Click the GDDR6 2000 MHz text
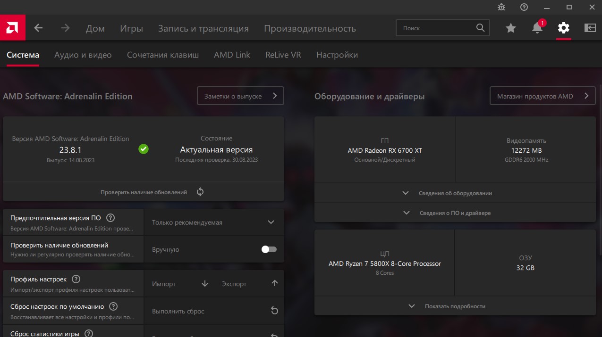Image resolution: width=602 pixels, height=337 pixels. 526,160
